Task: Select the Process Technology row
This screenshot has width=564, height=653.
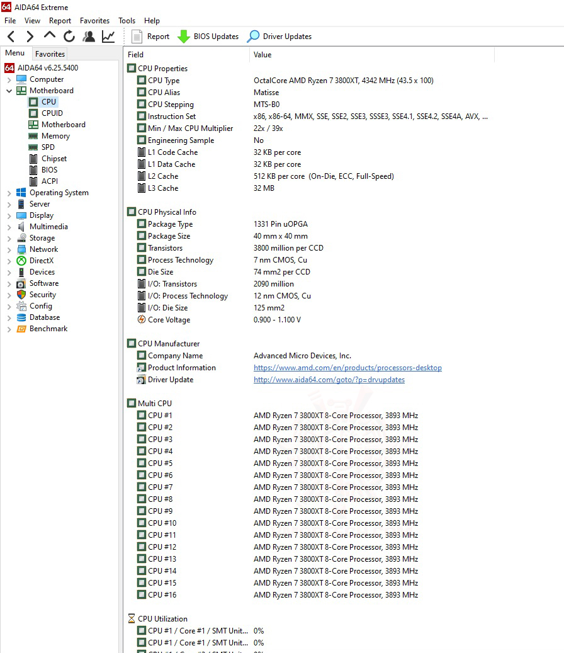Action: coord(310,260)
